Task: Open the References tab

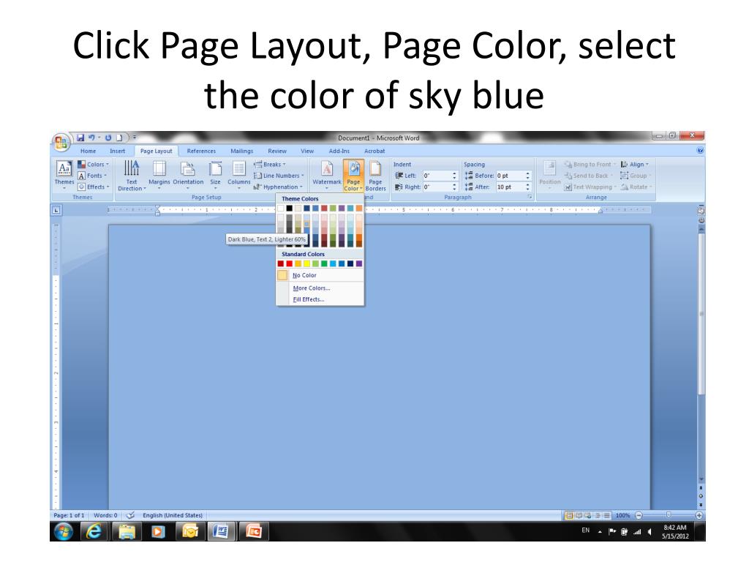Action: point(201,151)
